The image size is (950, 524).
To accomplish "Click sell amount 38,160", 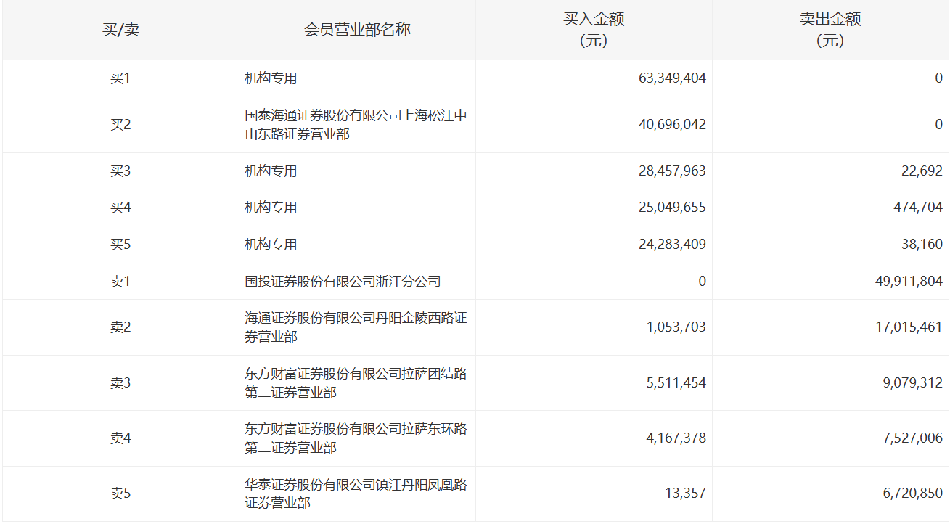I will pyautogui.click(x=922, y=245).
